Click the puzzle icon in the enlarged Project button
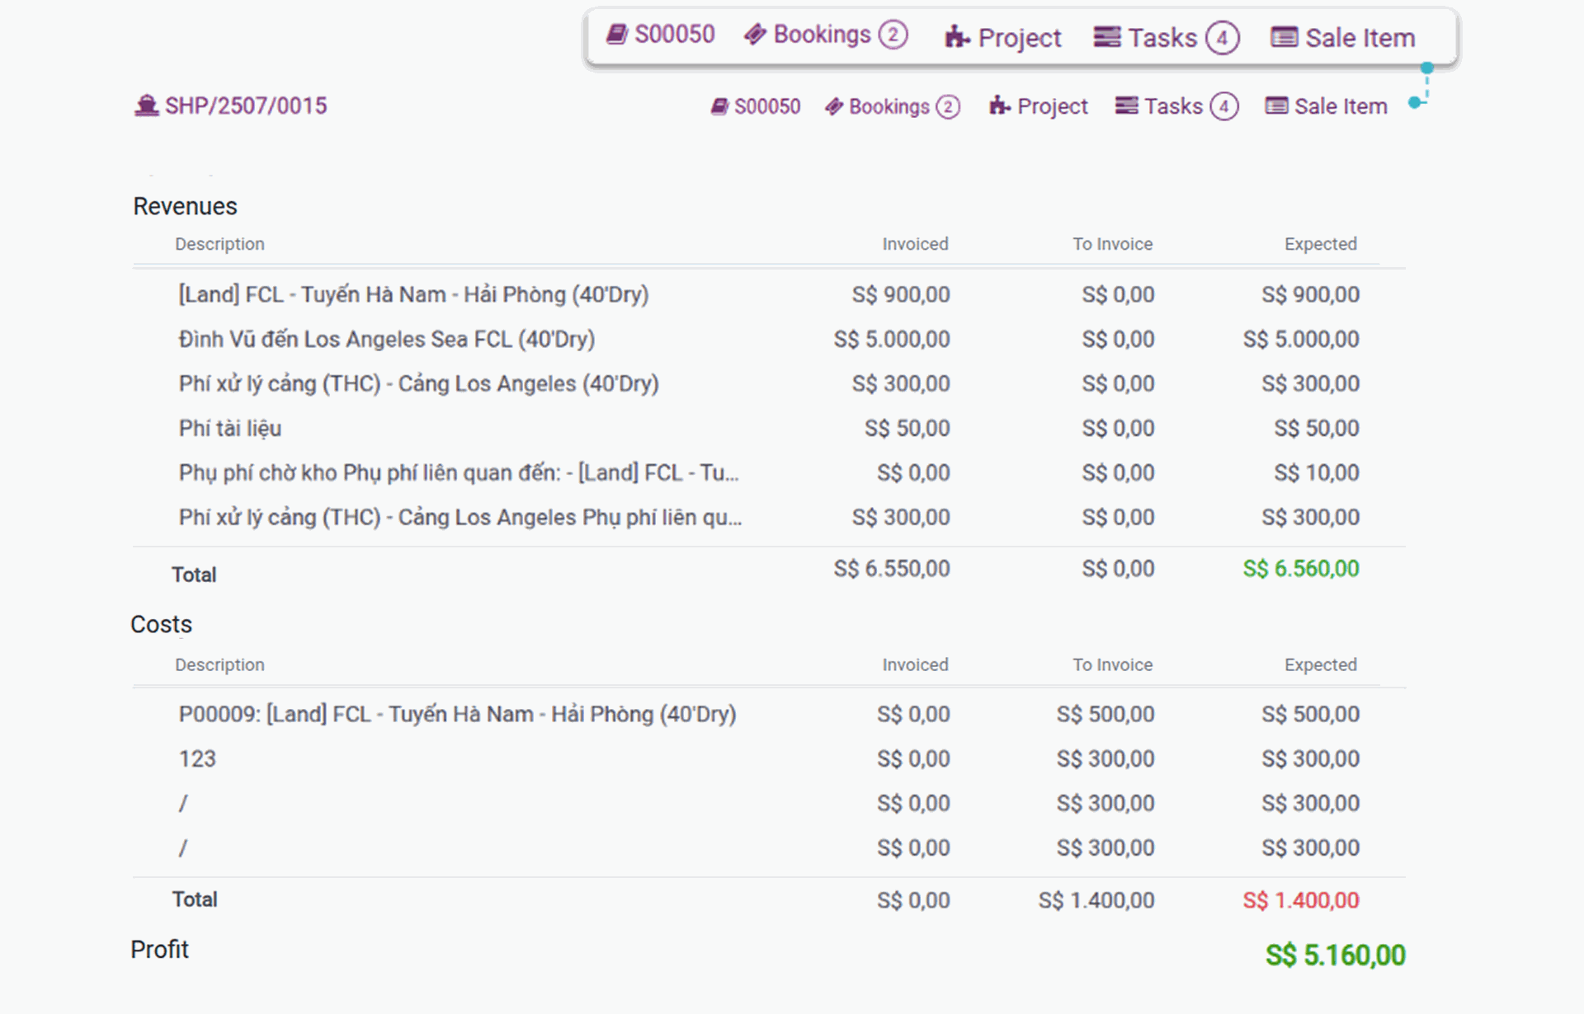This screenshot has height=1014, width=1584. 956,37
